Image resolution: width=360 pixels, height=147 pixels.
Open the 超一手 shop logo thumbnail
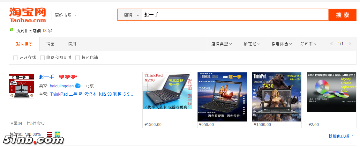click(22, 86)
